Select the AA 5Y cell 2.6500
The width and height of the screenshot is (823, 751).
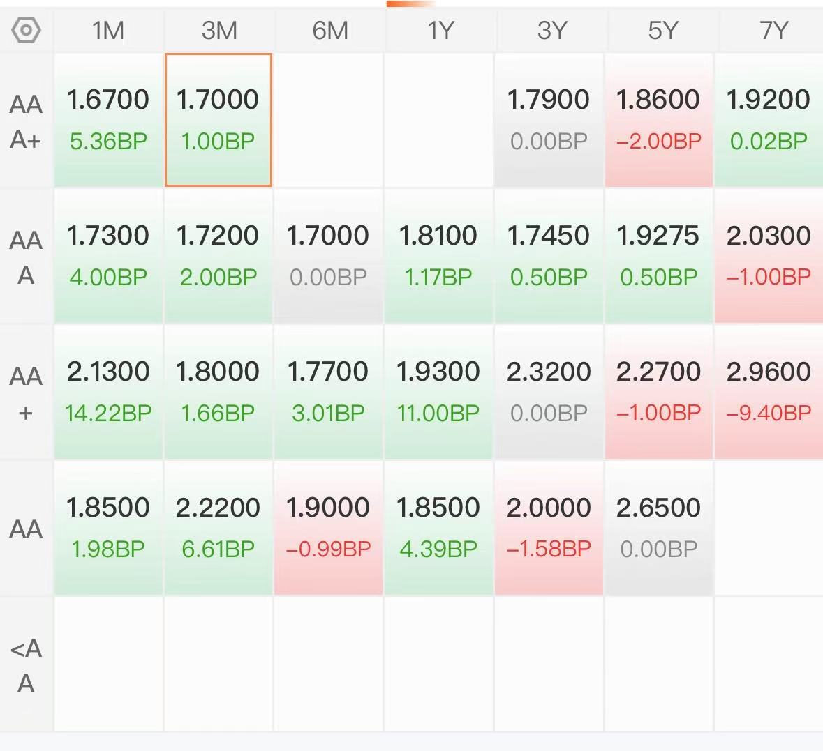click(658, 528)
